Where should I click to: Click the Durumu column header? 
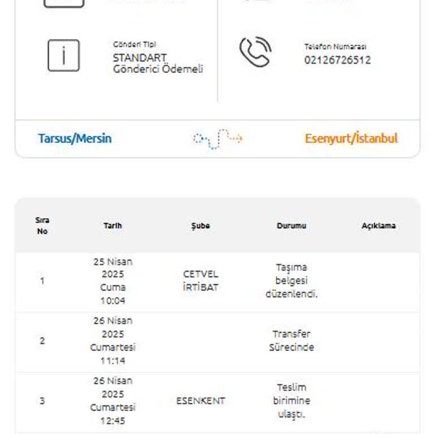tap(292, 225)
